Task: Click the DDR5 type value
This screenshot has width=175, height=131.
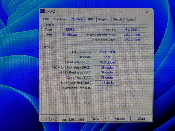Action: click(70, 29)
